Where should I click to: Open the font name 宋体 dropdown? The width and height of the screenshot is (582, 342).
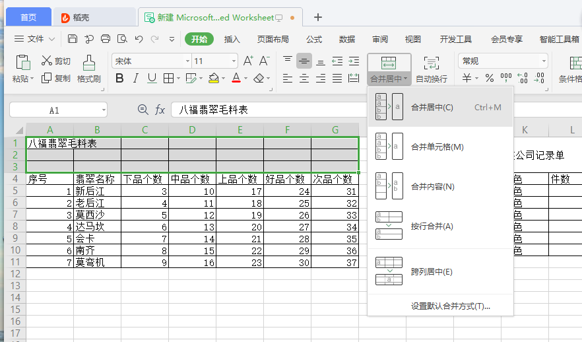coord(187,61)
